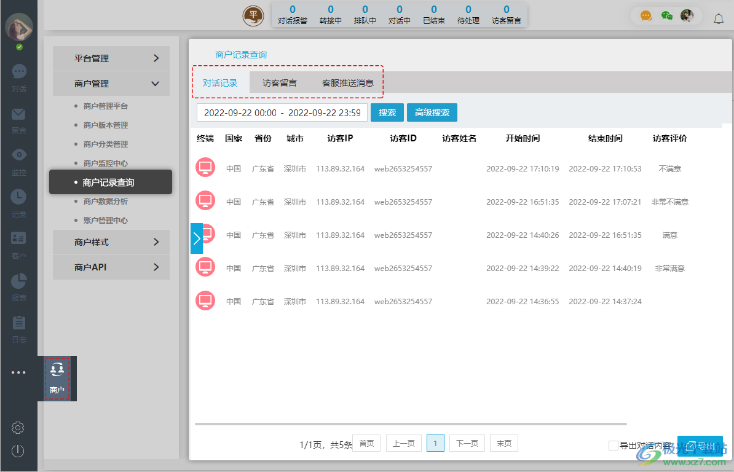This screenshot has height=472, width=734.
Task: Open the 对话 conversation panel icon
Action: tap(19, 72)
